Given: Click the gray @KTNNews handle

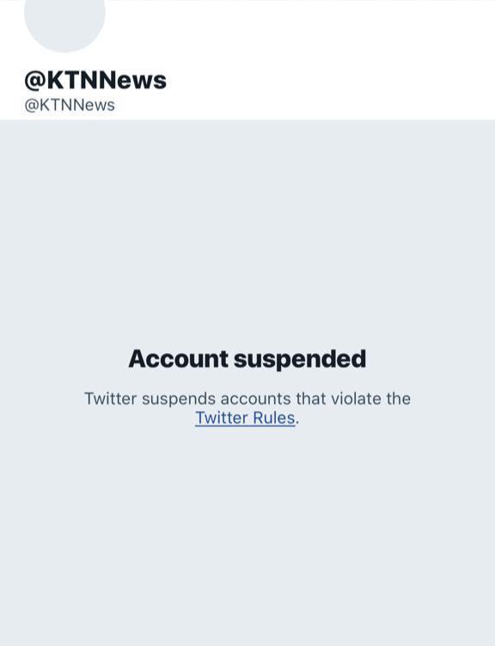Looking at the screenshot, I should tap(70, 105).
